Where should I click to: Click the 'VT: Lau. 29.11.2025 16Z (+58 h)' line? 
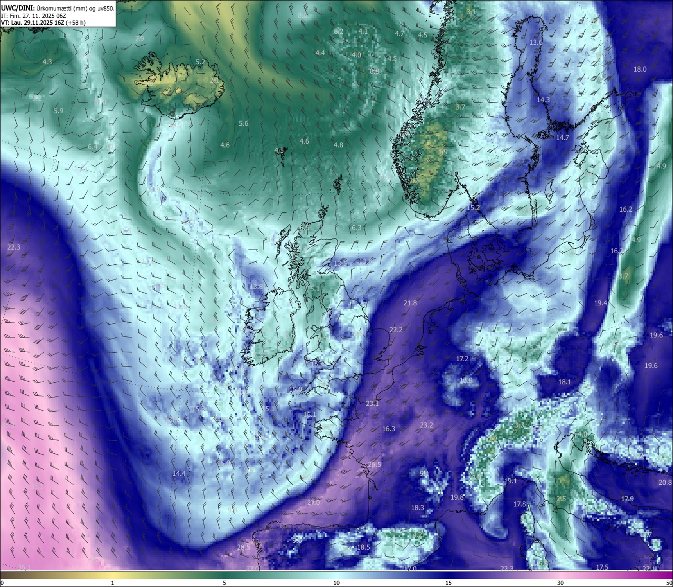coord(43,23)
